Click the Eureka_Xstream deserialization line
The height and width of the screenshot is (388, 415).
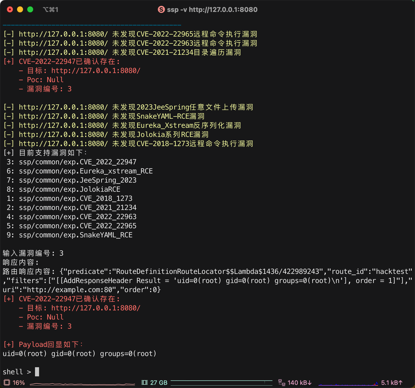click(x=122, y=125)
